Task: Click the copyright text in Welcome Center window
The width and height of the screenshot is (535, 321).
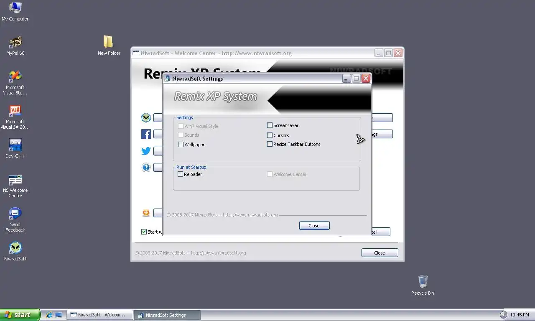Action: [x=190, y=253]
